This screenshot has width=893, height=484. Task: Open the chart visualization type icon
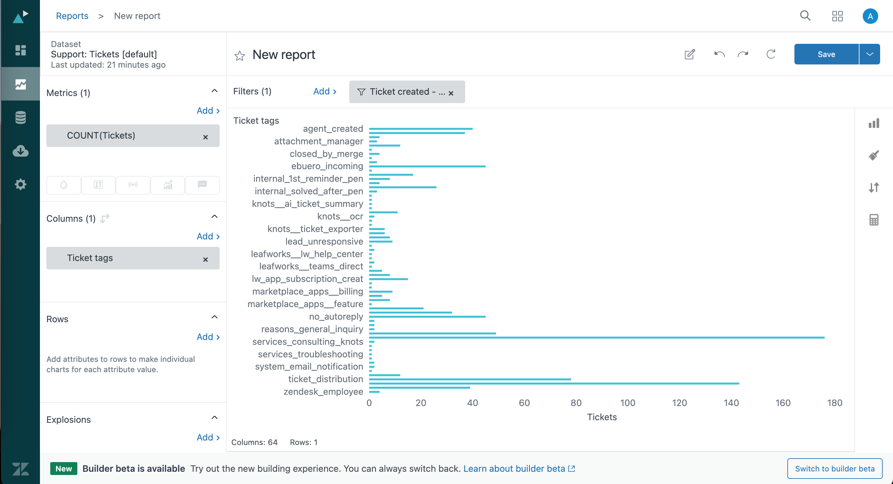point(874,123)
